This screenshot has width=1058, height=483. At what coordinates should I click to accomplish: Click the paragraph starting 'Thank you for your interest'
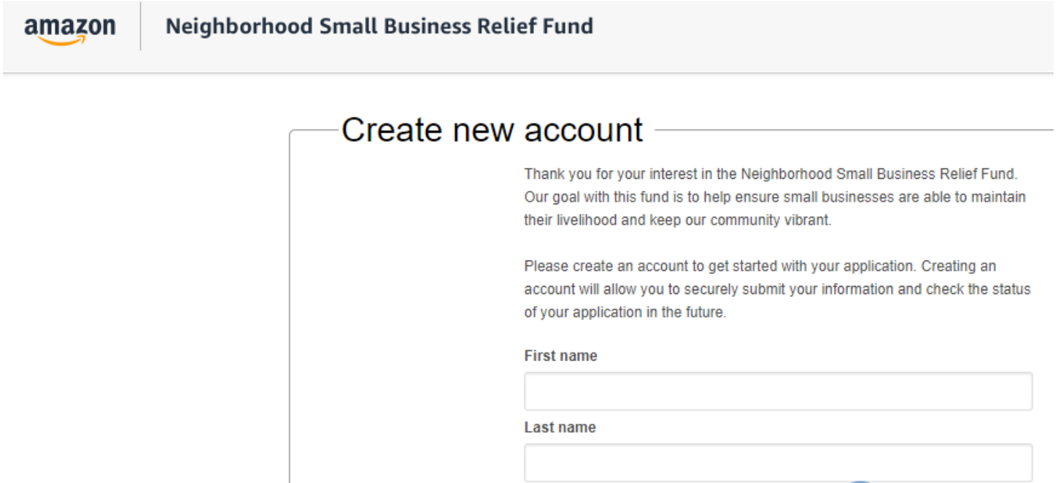click(x=770, y=174)
